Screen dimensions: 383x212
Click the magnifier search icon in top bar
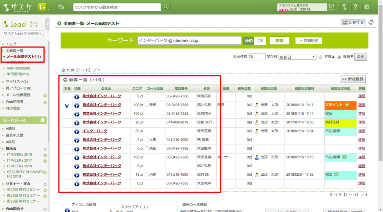click(x=165, y=7)
